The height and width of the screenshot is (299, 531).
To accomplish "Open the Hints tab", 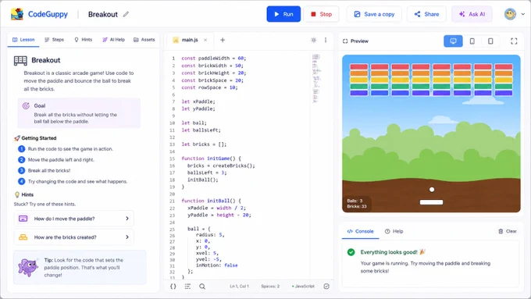I will [84, 40].
